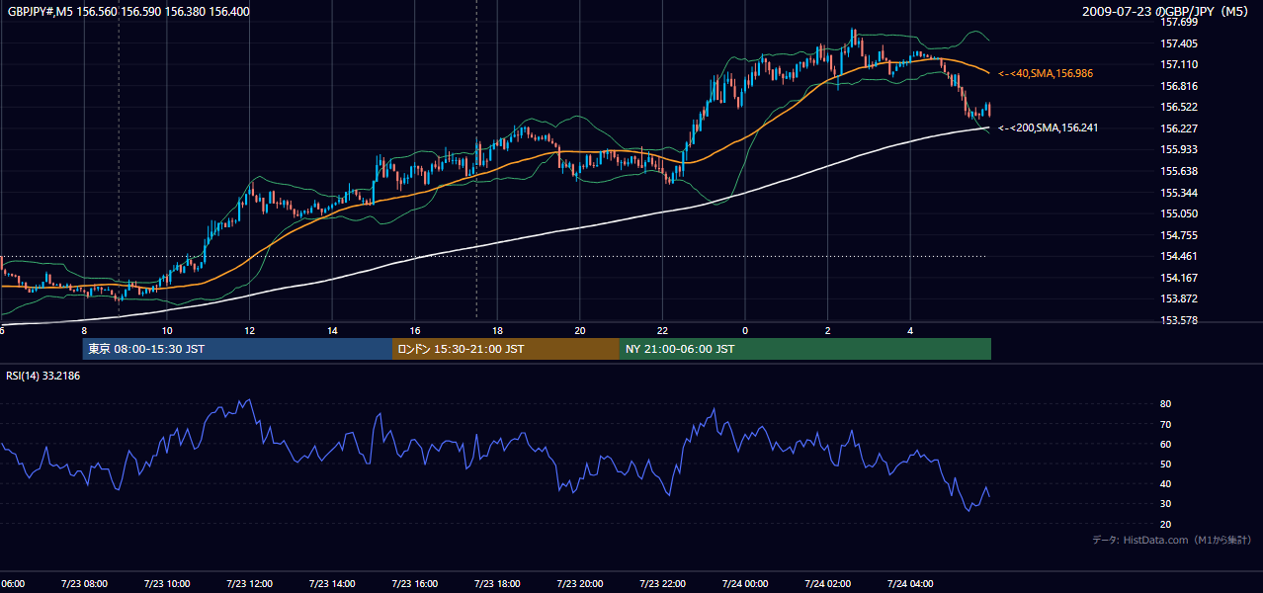Click the 7/23 08:00 time label
The width and height of the screenshot is (1263, 593).
click(84, 584)
